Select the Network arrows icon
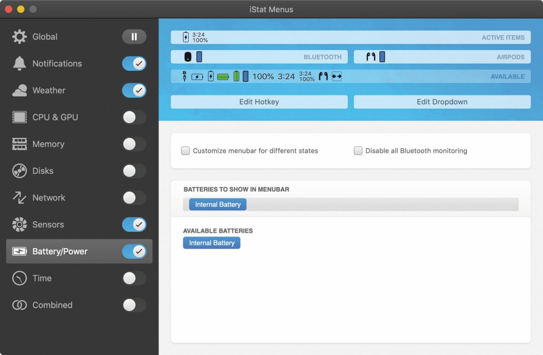Viewport: 543px width, 355px height. 19,198
